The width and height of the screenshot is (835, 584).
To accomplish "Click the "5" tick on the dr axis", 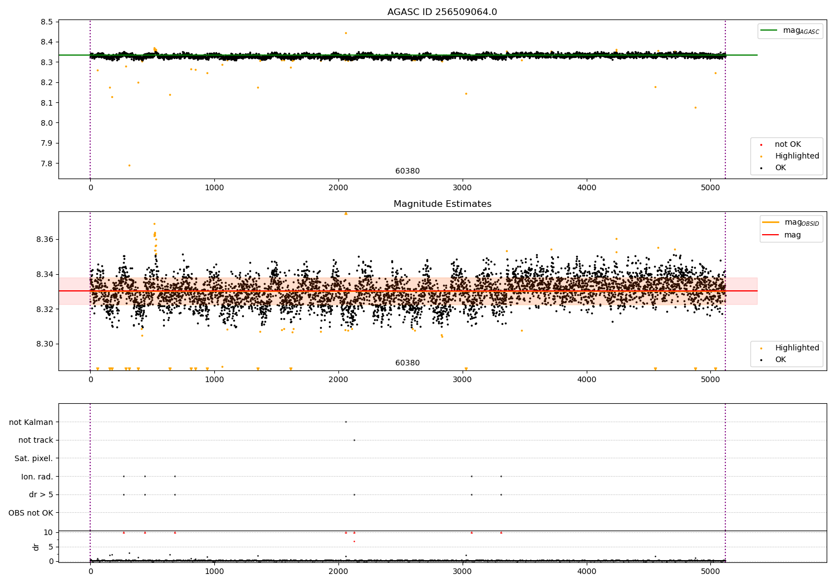I will (x=51, y=547).
